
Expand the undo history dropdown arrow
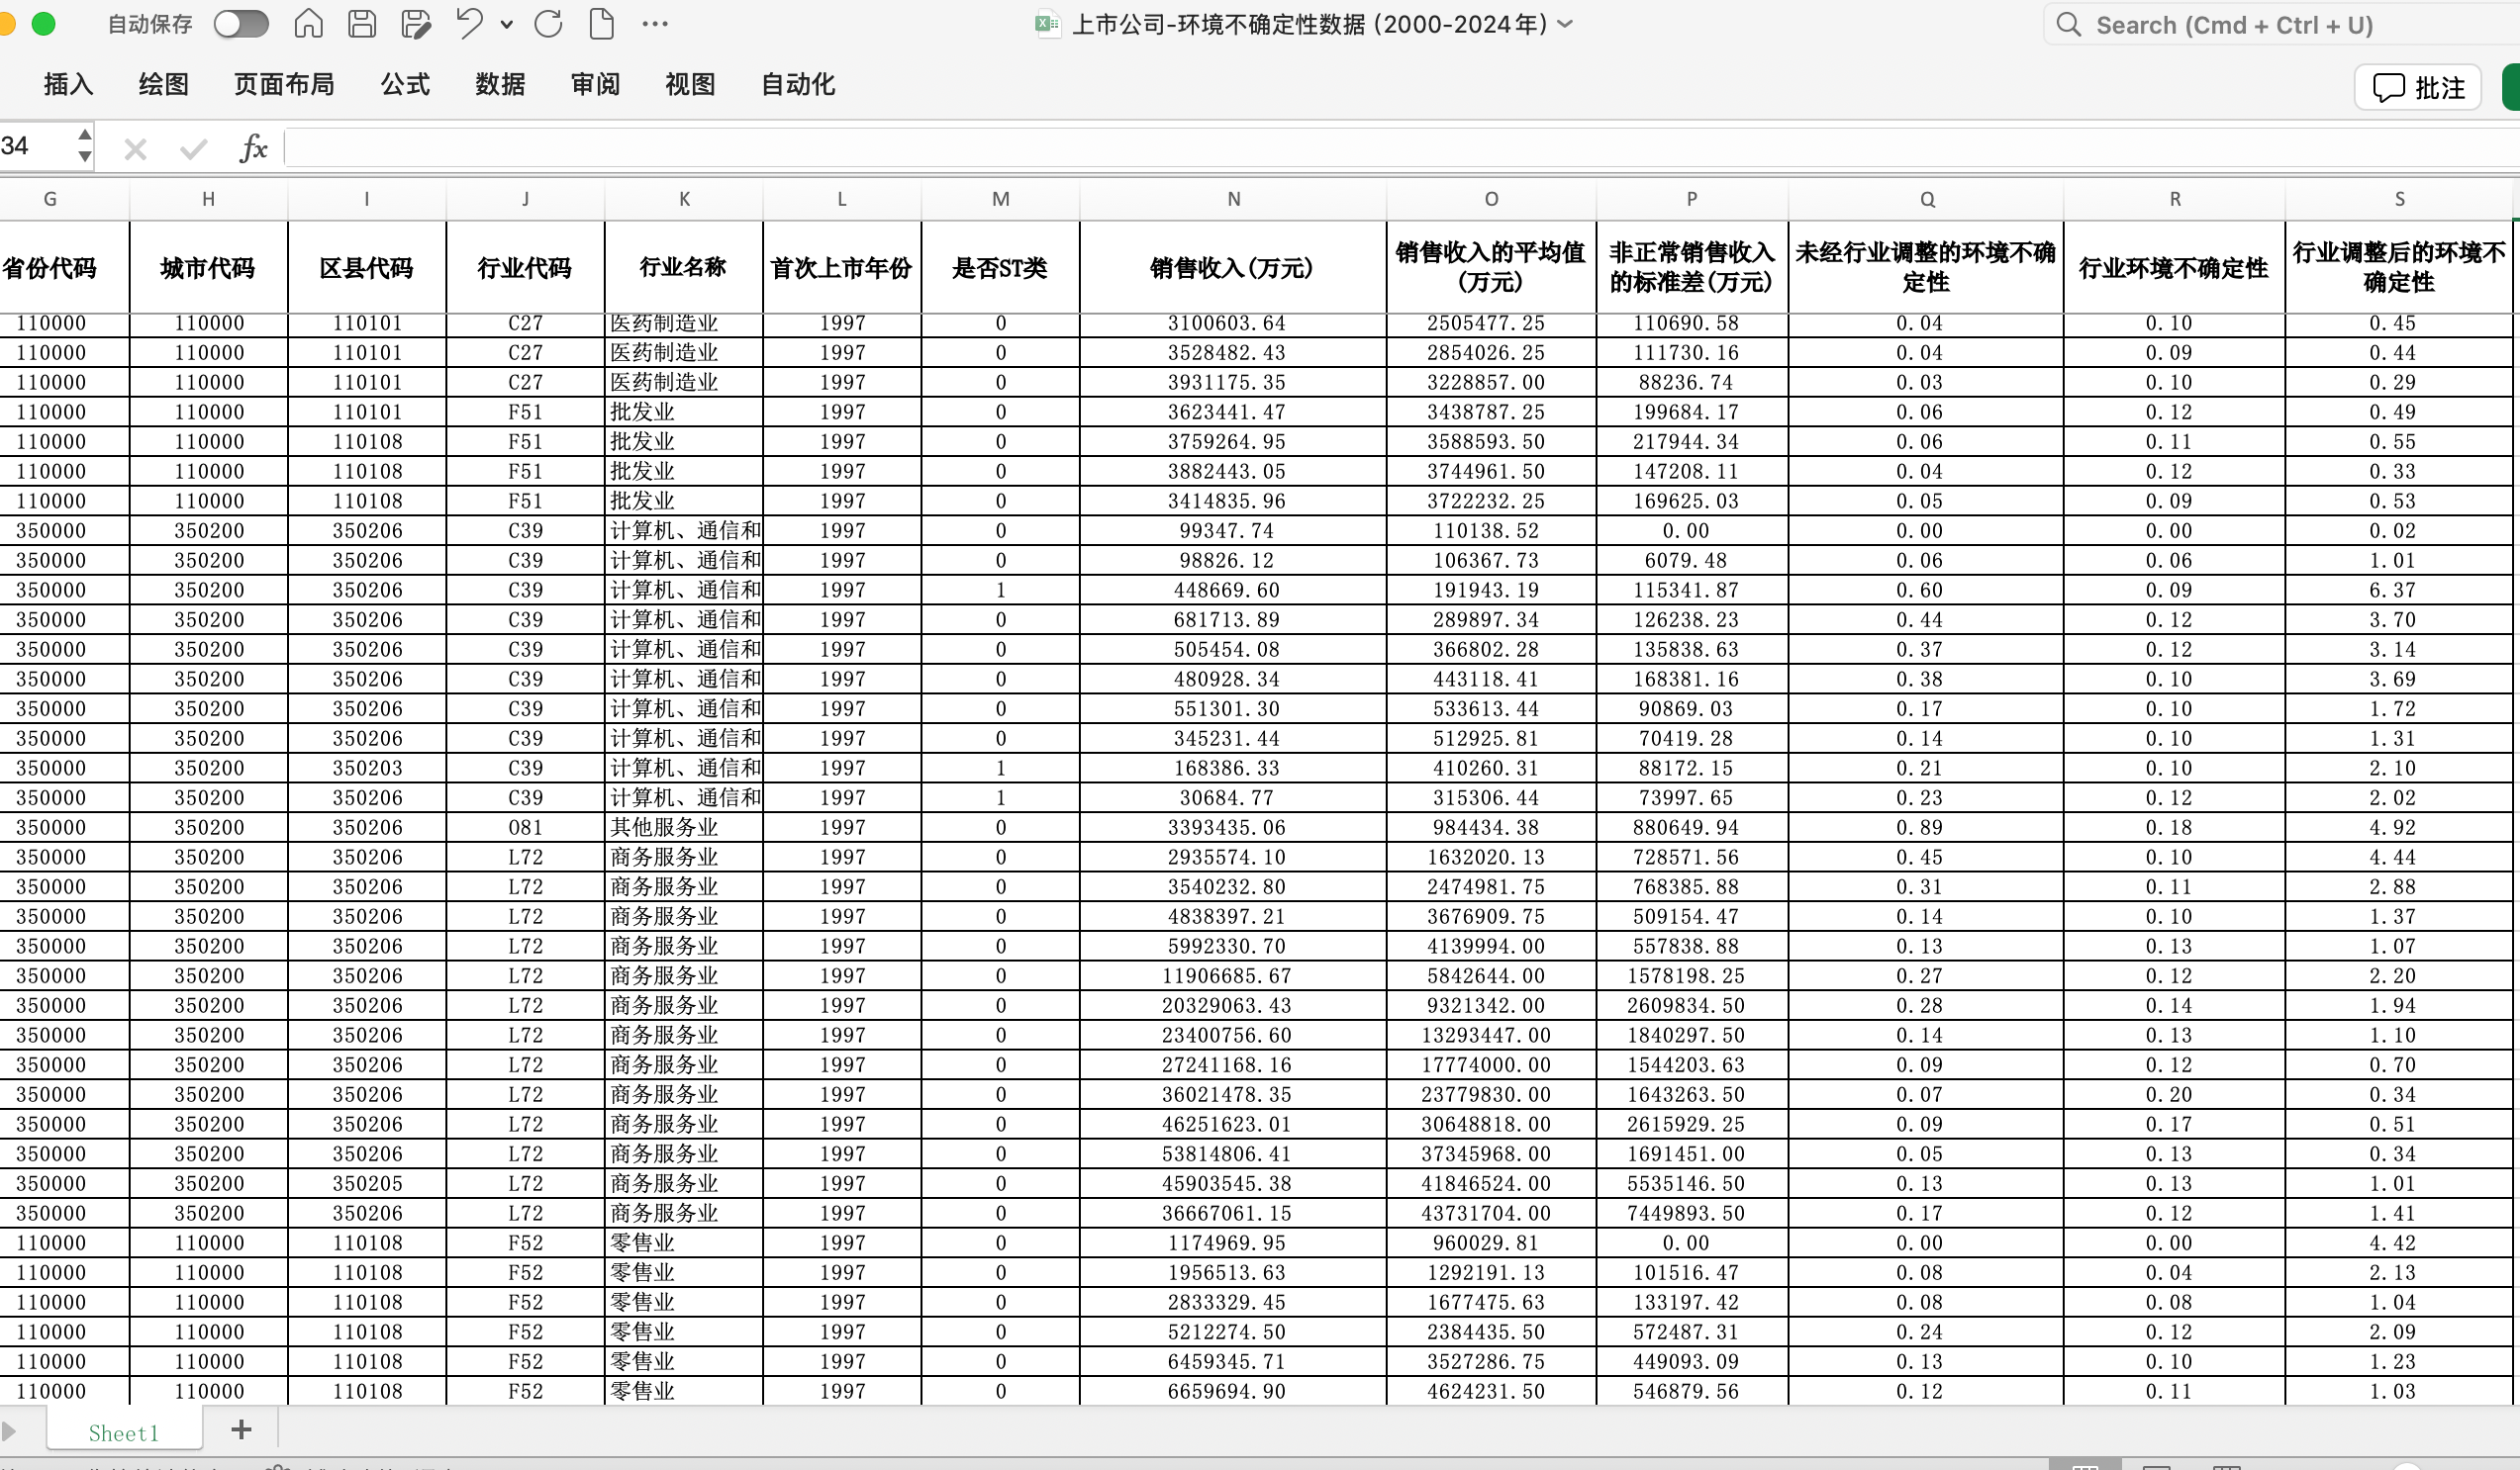(507, 24)
